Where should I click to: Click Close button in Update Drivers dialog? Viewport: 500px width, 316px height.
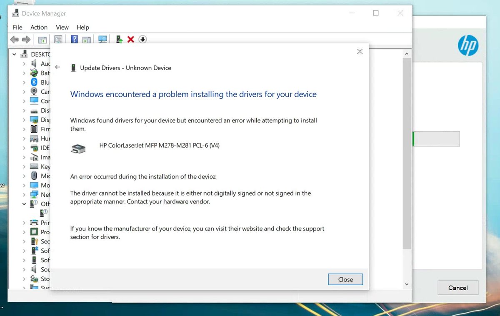coord(345,279)
